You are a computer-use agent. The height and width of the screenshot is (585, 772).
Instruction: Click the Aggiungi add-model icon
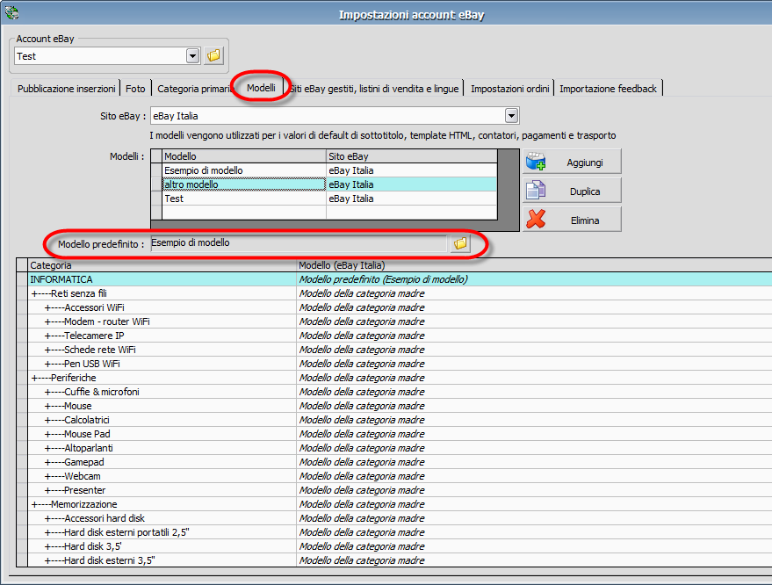click(536, 162)
